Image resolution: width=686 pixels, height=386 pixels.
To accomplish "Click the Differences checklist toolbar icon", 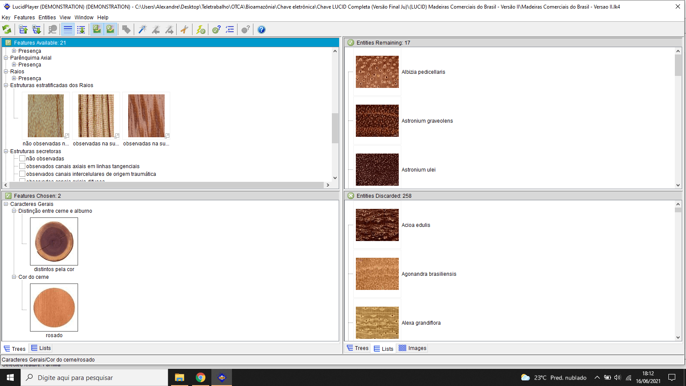I will click(x=230, y=30).
